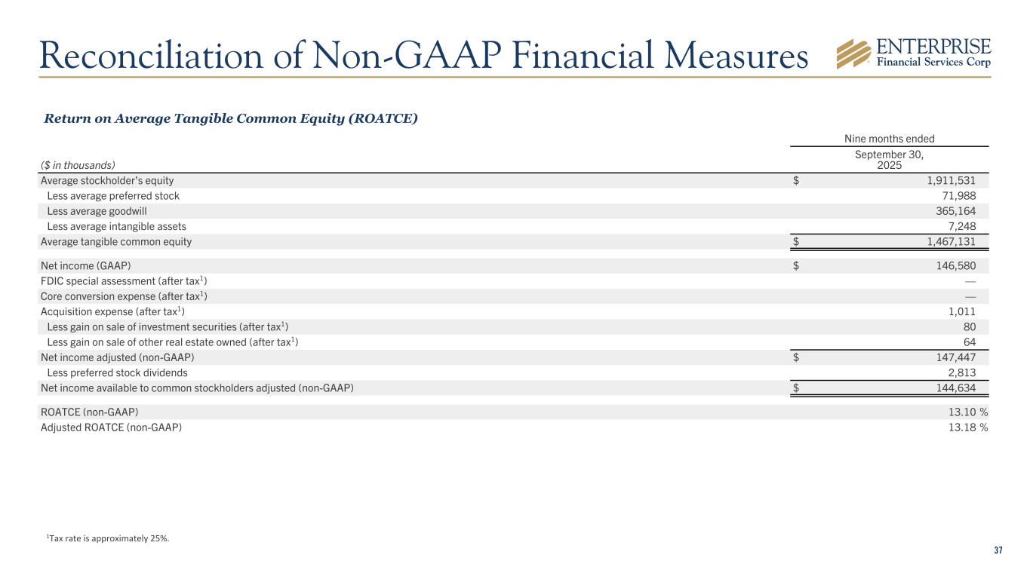Select the September 30, 2025 date header
This screenshot has height=579, width=1030.
[889, 159]
